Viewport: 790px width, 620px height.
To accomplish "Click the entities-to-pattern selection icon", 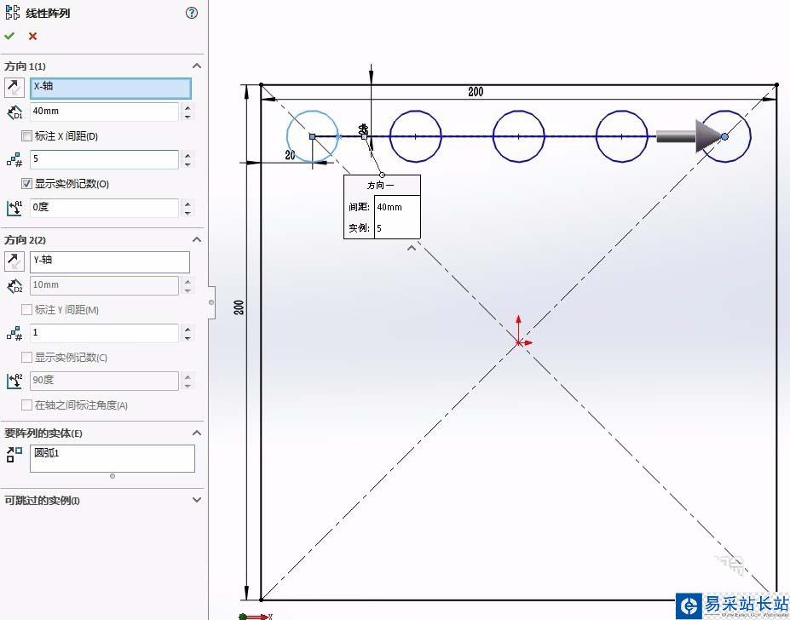I will [x=14, y=454].
